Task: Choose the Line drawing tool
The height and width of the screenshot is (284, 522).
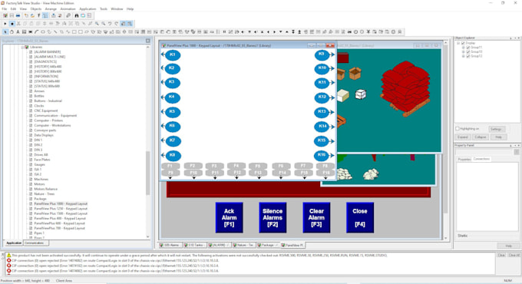Action: [x=55, y=32]
